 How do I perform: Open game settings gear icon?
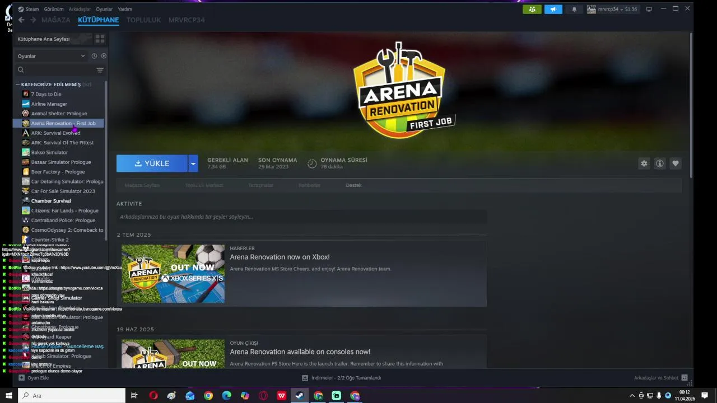[x=644, y=163]
